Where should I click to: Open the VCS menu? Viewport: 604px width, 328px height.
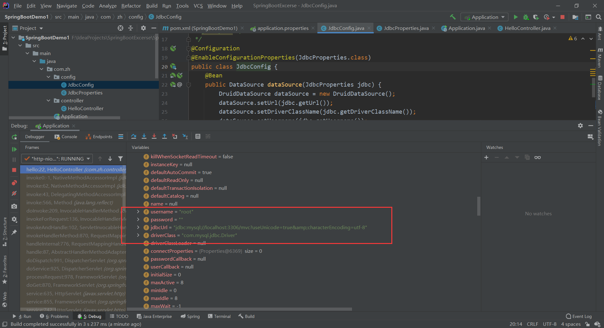(x=198, y=6)
